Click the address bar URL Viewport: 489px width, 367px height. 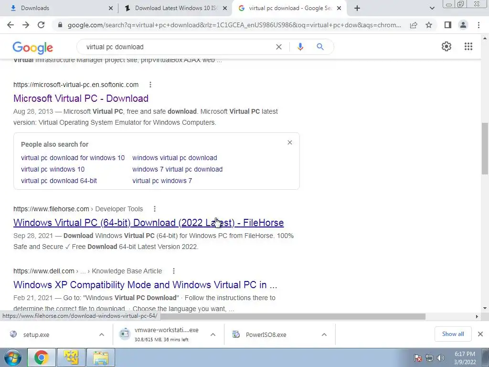click(234, 25)
